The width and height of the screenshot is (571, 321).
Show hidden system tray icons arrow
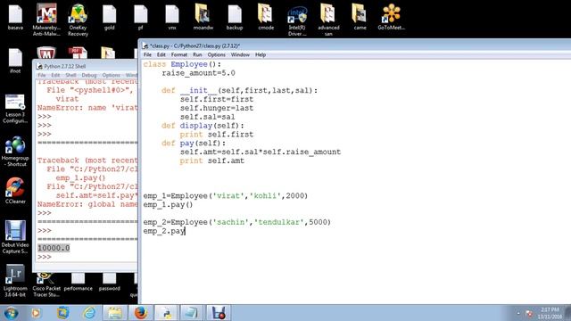518,313
